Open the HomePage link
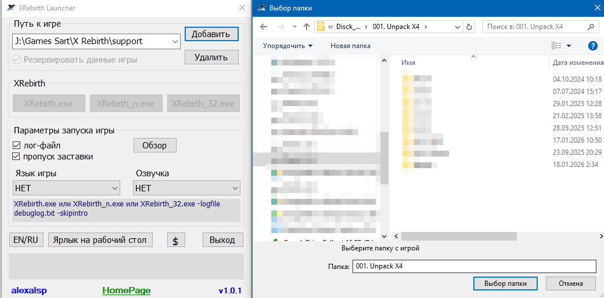Screen dimensions: 604x298 (x=126, y=290)
